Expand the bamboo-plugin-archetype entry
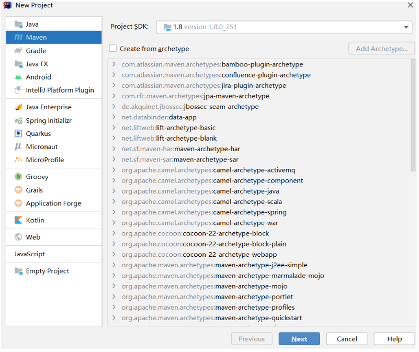This screenshot has width=419, height=352. pyautogui.click(x=114, y=64)
